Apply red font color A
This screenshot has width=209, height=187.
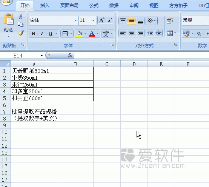(x=92, y=34)
